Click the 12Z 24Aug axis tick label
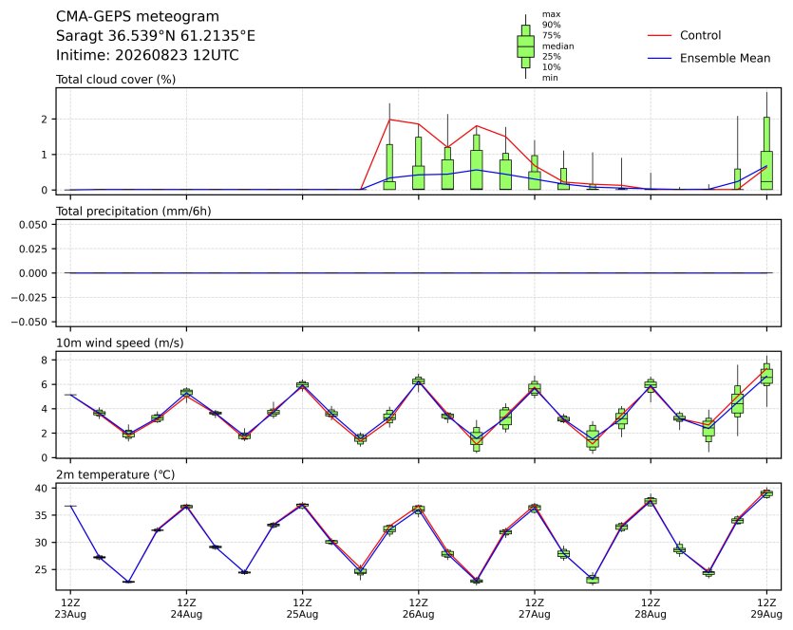The width and height of the screenshot is (793, 630). pos(186,608)
